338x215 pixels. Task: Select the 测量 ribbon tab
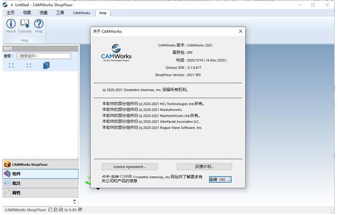coord(43,13)
